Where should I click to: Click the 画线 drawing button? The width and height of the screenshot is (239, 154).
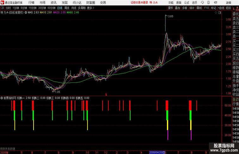click(x=199, y=8)
